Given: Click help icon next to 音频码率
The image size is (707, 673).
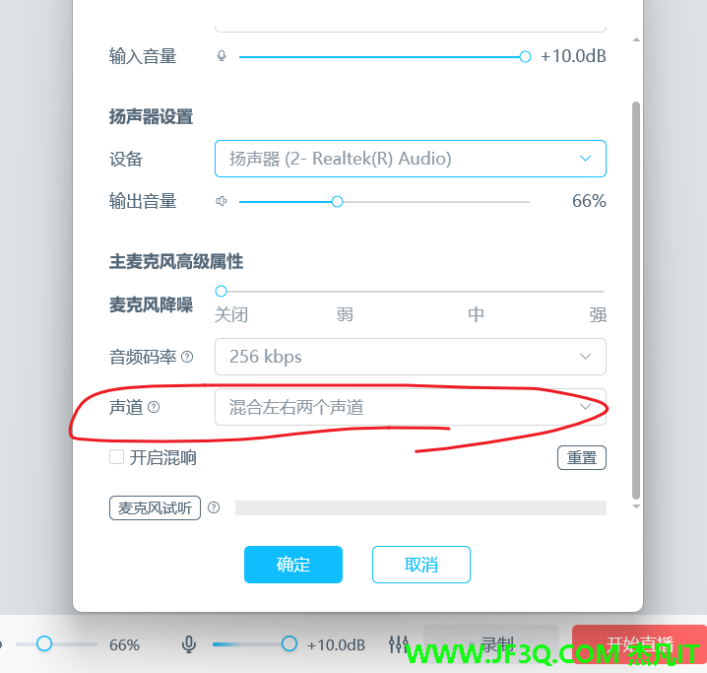Looking at the screenshot, I should tap(187, 358).
